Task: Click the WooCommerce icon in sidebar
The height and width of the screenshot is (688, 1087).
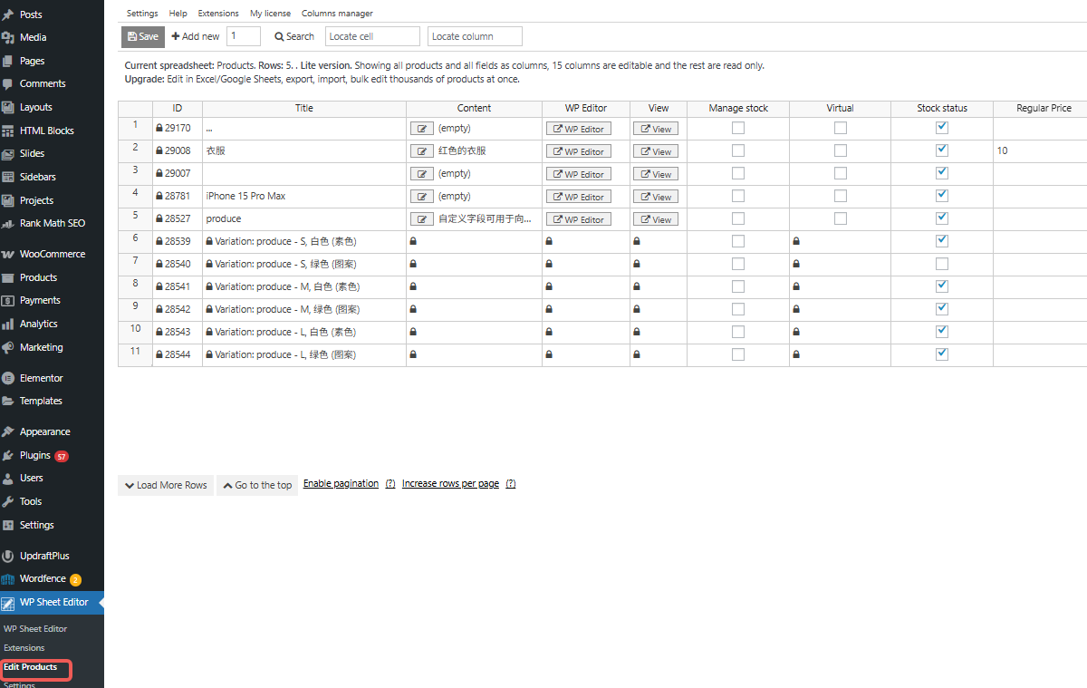Action: (x=8, y=255)
